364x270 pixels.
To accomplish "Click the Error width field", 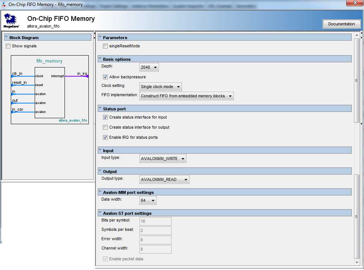I will coord(155,240).
